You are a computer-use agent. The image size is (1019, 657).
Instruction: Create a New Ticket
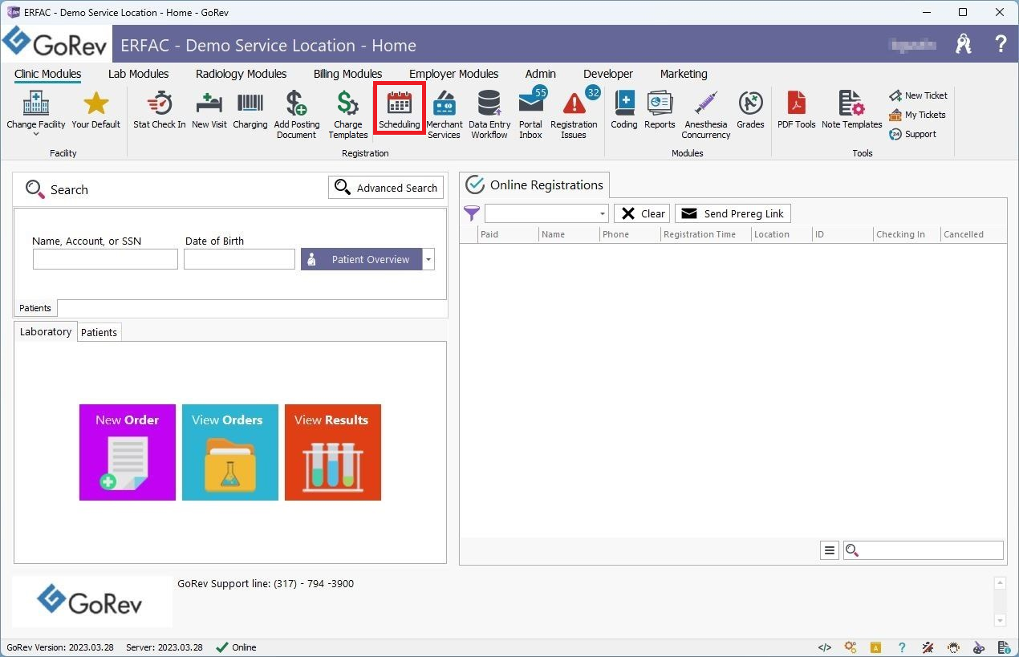point(918,95)
